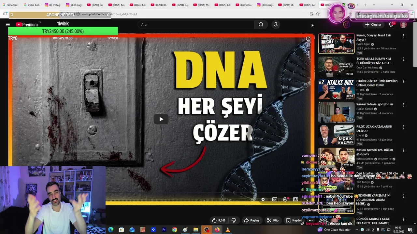Open File Explorer from taskbar
Viewport: 417px width, 234px height.
click(196, 230)
